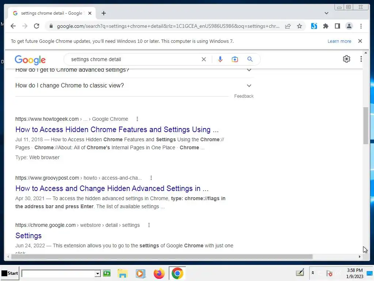Reload the current page
The height and width of the screenshot is (281, 374).
pos(37,26)
